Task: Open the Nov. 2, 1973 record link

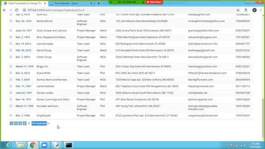Action: click(x=23, y=37)
